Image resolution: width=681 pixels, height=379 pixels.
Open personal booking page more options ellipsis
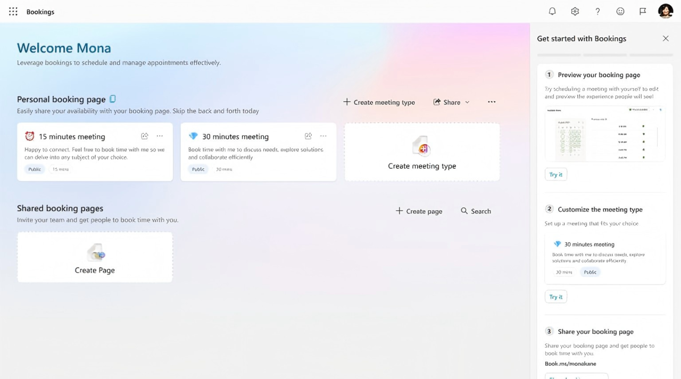tap(492, 102)
